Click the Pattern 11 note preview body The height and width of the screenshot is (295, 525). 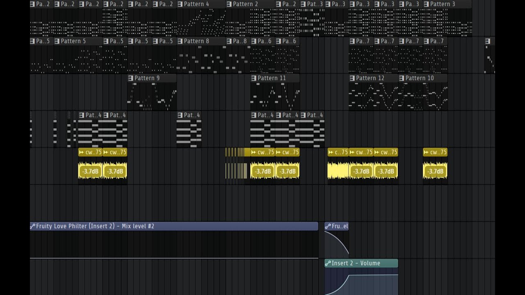pyautogui.click(x=275, y=96)
